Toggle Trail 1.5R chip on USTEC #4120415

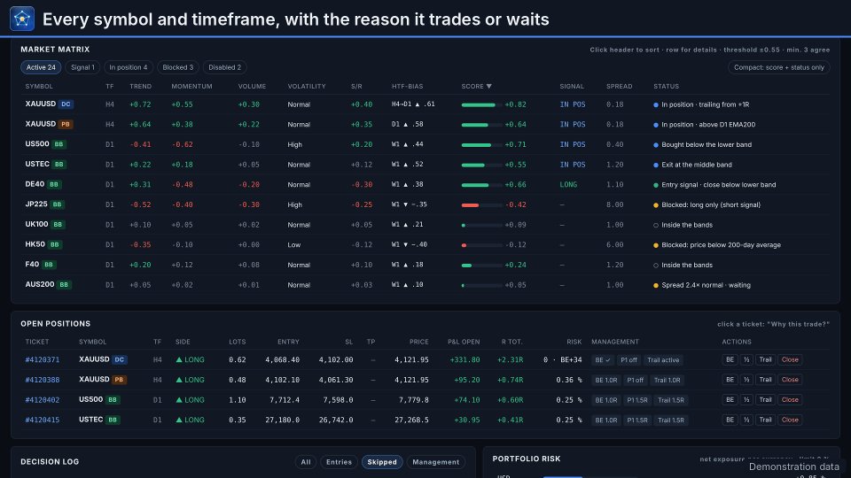[x=671, y=420]
